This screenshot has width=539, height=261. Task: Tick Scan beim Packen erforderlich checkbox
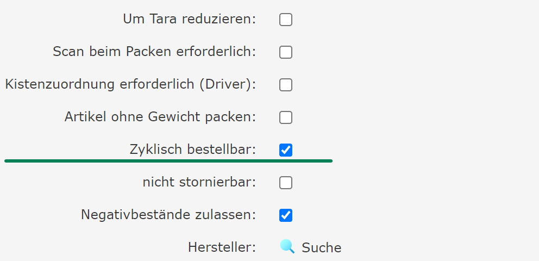[286, 52]
